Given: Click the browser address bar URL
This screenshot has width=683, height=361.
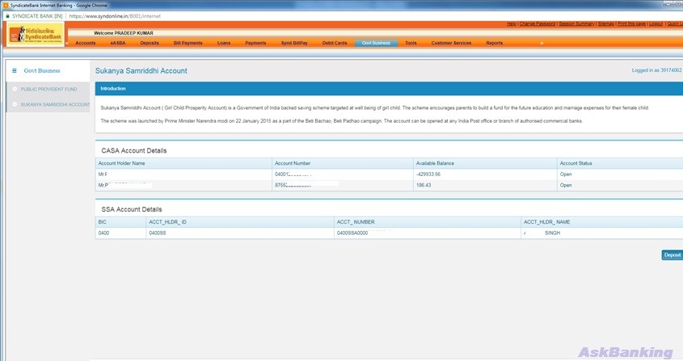Looking at the screenshot, I should (115, 16).
